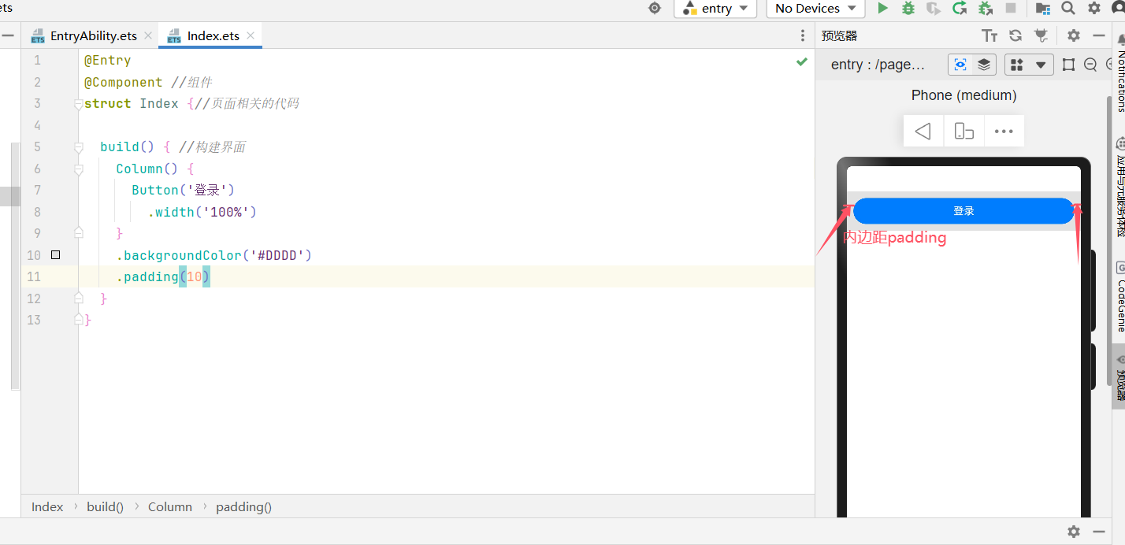The image size is (1125, 545).
Task: Click fold end marker on line 9
Action: tap(78, 232)
